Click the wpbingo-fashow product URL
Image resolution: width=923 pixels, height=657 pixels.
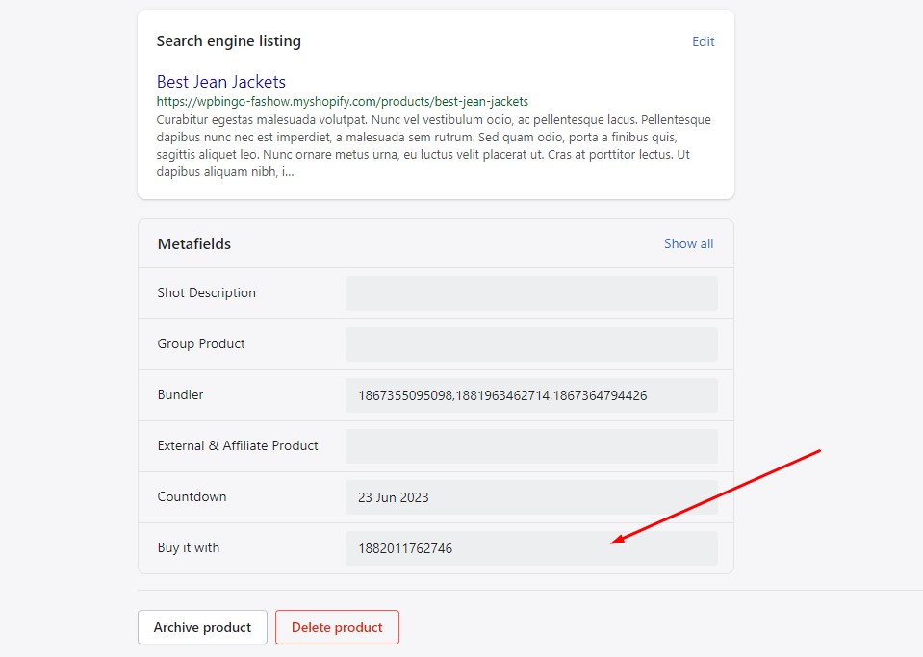[x=342, y=101]
